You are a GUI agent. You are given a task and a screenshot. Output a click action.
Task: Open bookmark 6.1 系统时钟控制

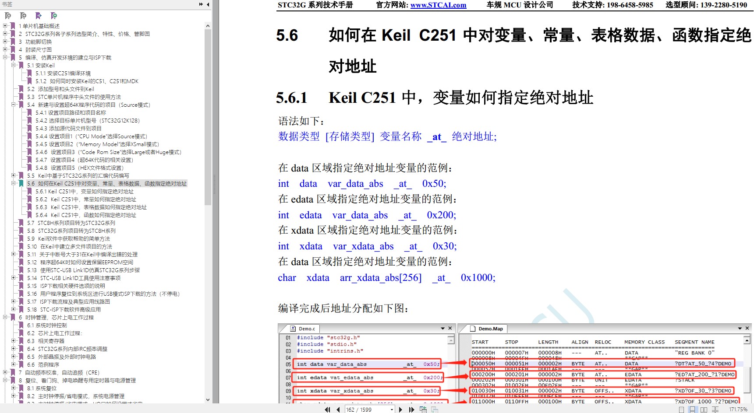tap(47, 325)
